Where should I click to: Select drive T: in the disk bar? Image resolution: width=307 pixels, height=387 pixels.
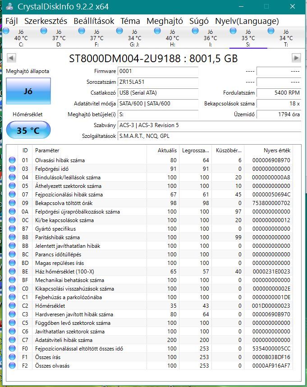click(x=286, y=38)
